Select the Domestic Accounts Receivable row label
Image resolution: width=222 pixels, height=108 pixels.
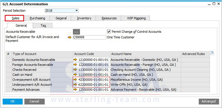point(34,60)
